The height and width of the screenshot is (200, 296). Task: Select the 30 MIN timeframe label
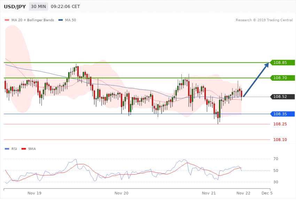point(39,7)
